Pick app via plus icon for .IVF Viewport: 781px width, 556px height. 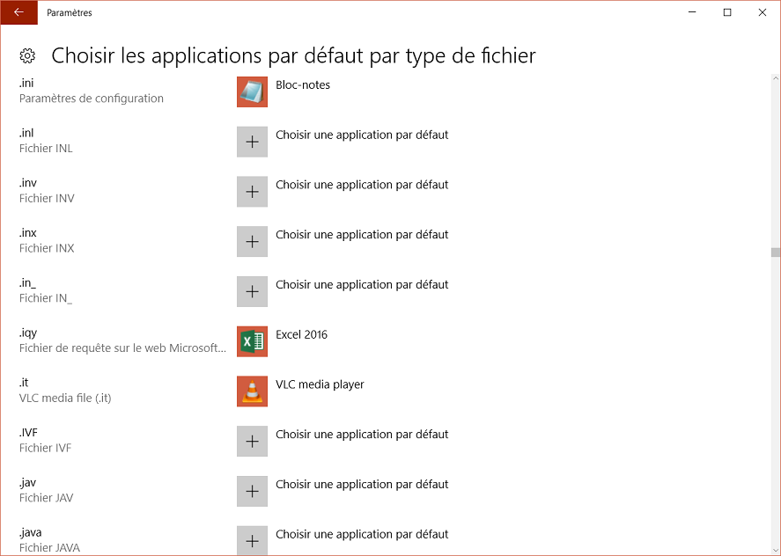[252, 441]
